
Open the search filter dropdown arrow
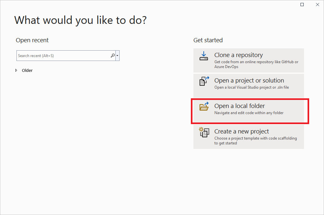coord(117,55)
